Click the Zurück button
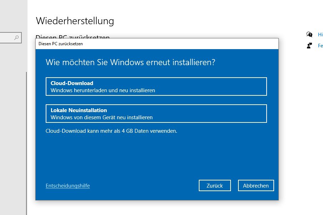The height and width of the screenshot is (215, 323). 215,185
